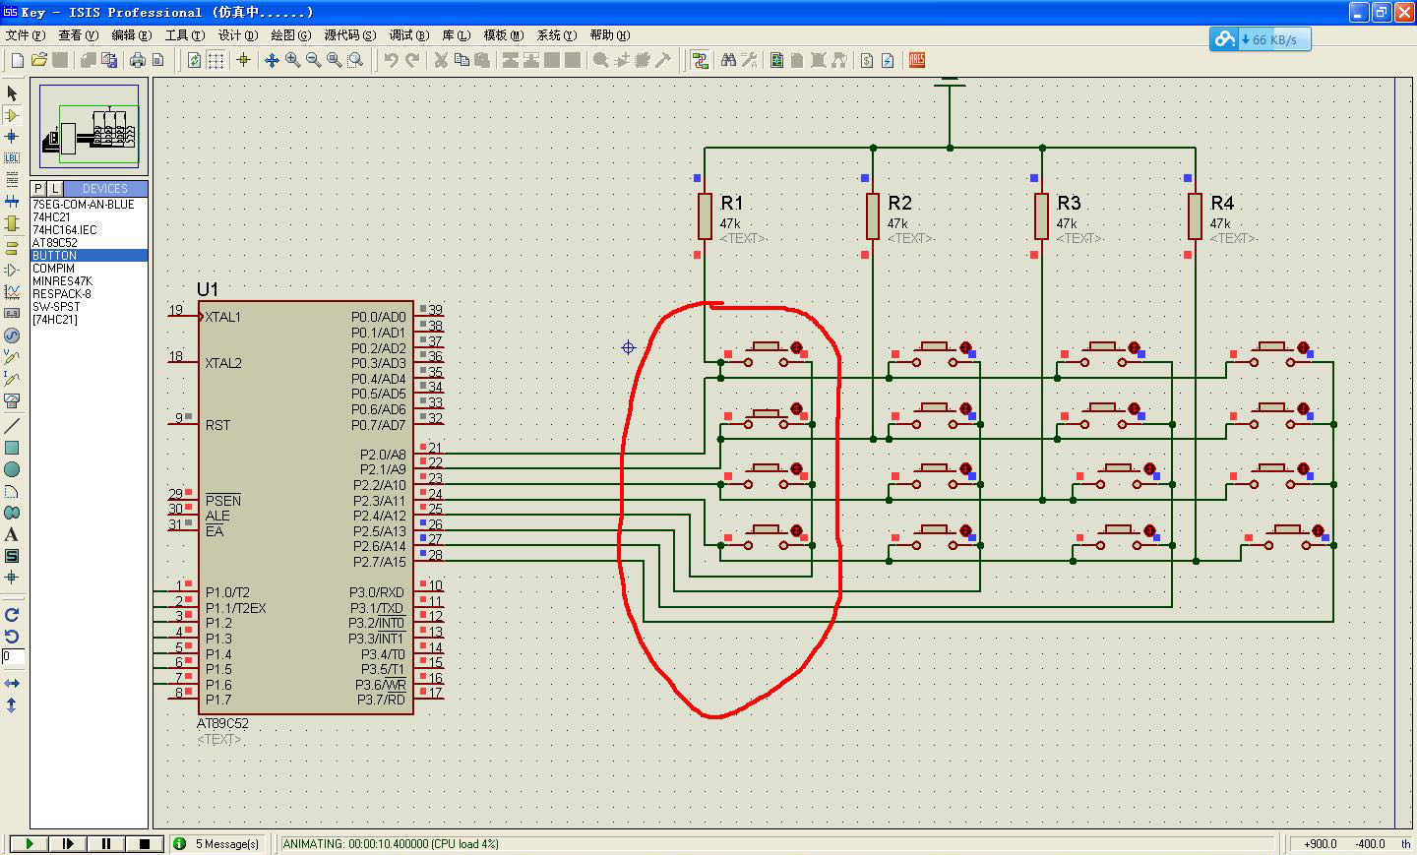Open the property assignment tool
1417x855 pixels.
coord(749,60)
